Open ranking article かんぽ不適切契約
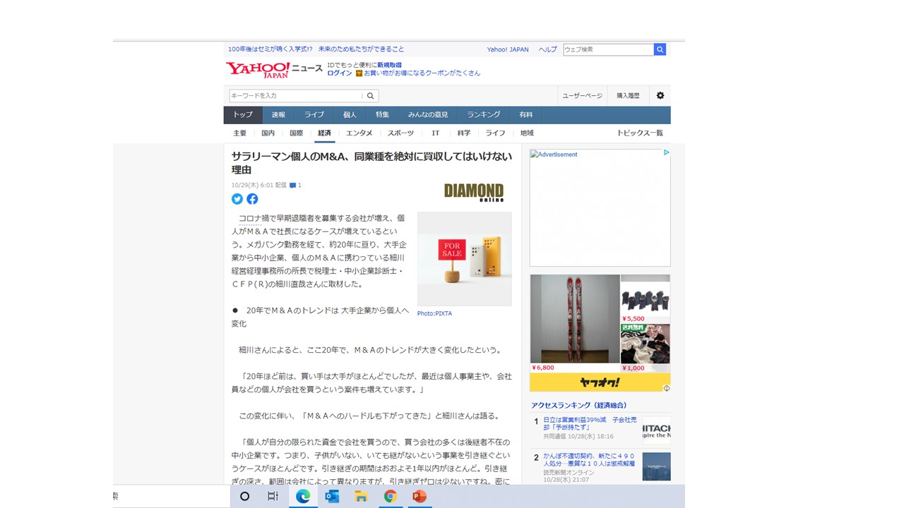 [589, 460]
